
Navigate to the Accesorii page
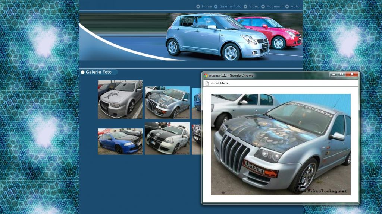click(275, 6)
